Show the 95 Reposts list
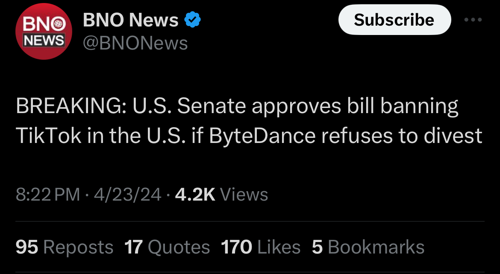The height and width of the screenshot is (274, 500). point(65,247)
